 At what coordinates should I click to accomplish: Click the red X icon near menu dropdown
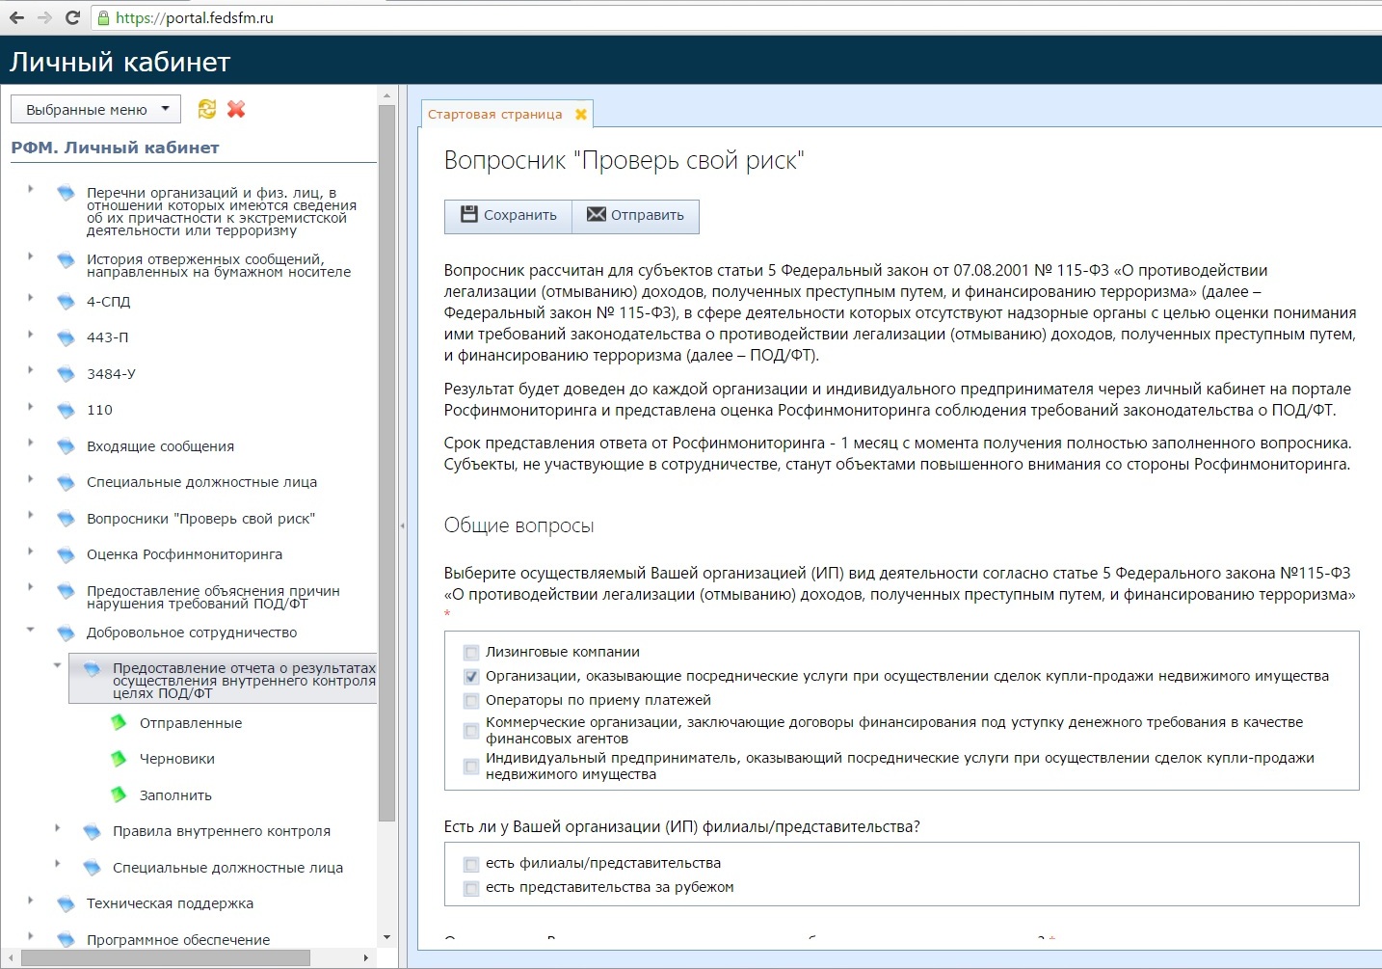click(236, 109)
